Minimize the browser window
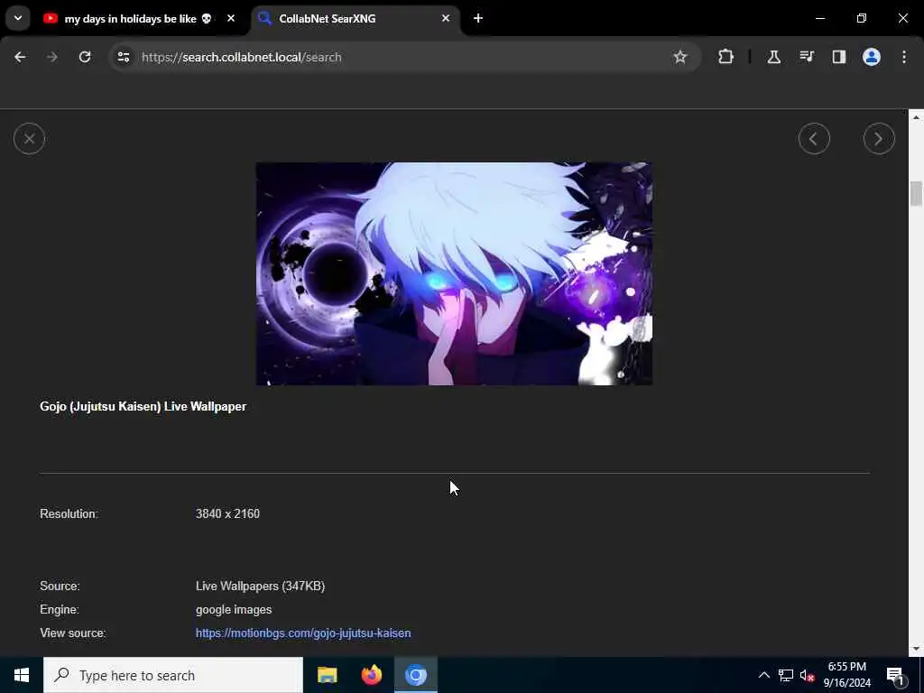Viewport: 924px width, 693px height. pyautogui.click(x=819, y=18)
